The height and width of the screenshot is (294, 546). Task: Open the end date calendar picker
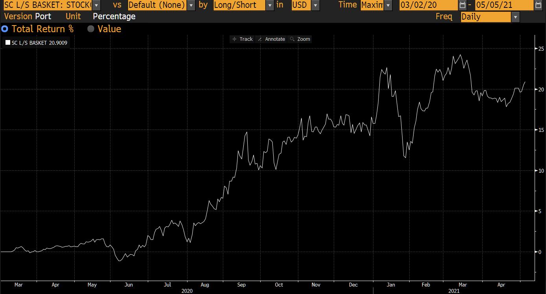coord(538,5)
